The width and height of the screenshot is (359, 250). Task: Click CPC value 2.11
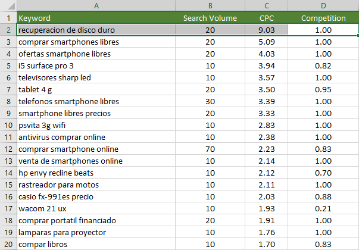(267, 185)
